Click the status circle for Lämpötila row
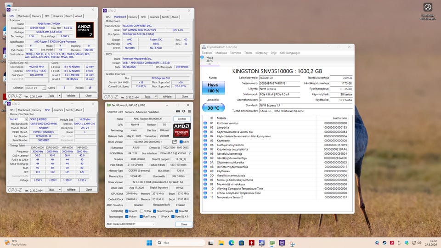 click(205, 127)
